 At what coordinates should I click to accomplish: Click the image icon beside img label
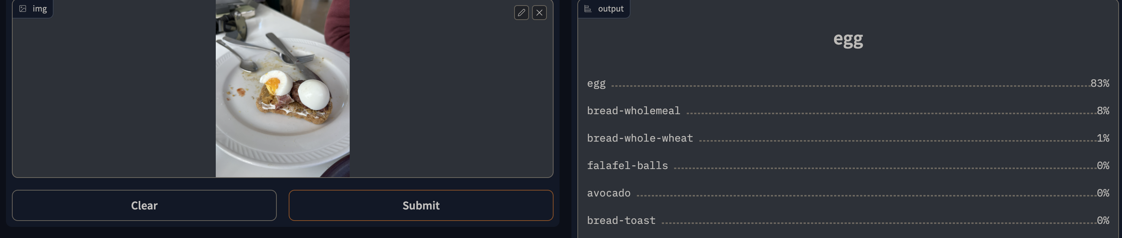click(x=23, y=9)
